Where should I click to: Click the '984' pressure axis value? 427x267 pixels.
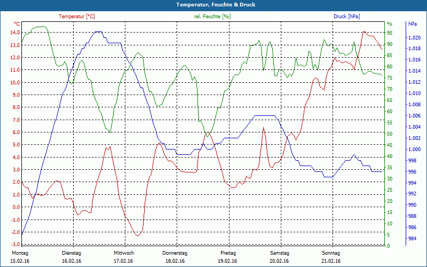413,239
